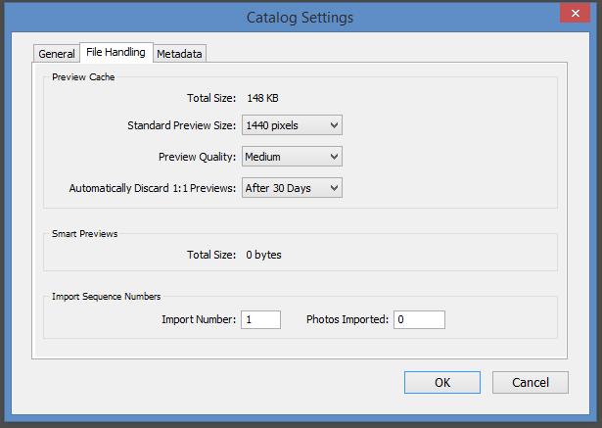Click the Import Number label
602x428 pixels.
199,319
